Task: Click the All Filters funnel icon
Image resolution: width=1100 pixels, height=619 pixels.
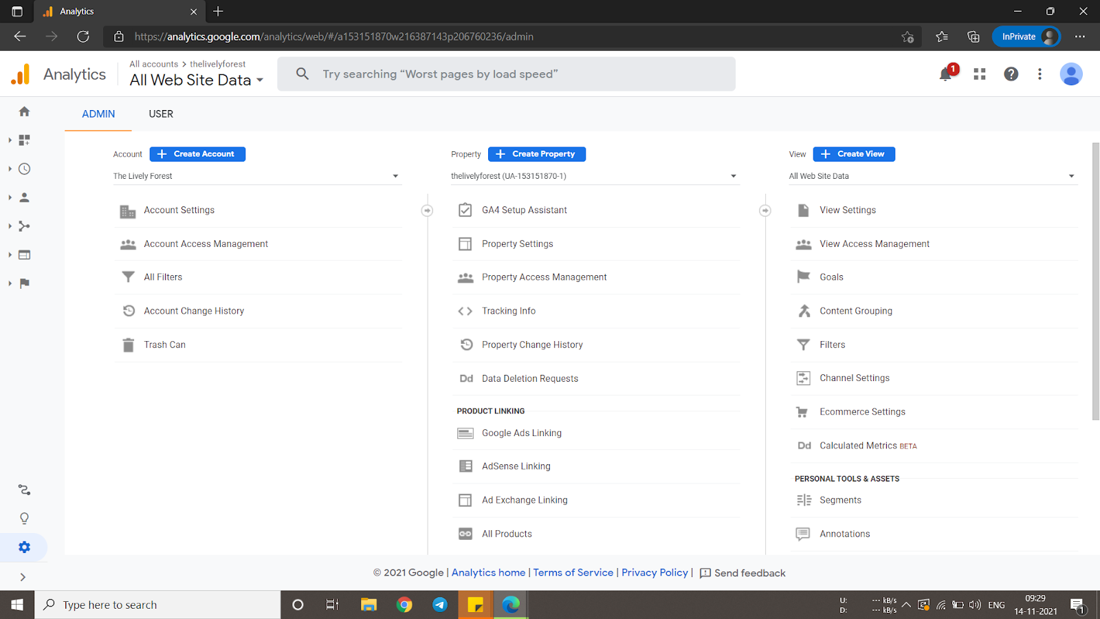Action: click(128, 277)
